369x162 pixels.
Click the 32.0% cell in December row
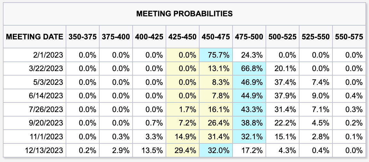click(219, 150)
